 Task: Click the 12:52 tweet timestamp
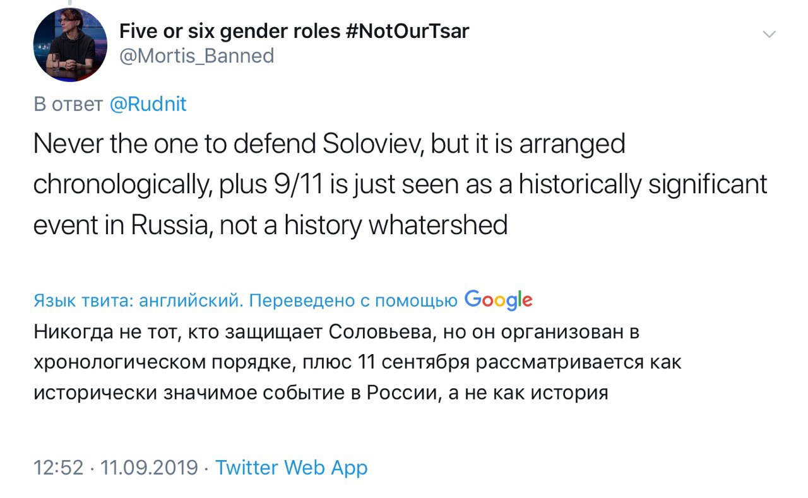tap(58, 468)
